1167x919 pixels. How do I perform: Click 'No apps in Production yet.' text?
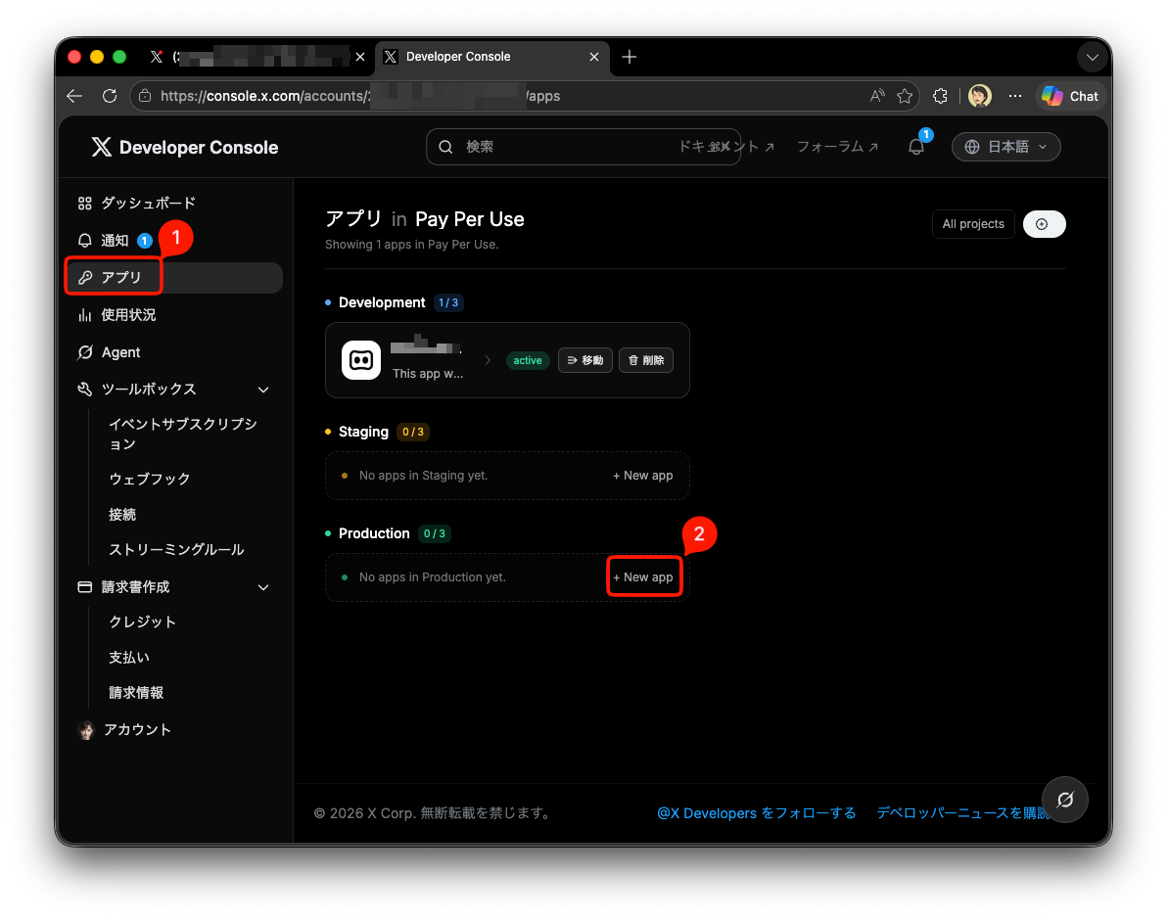tap(433, 577)
